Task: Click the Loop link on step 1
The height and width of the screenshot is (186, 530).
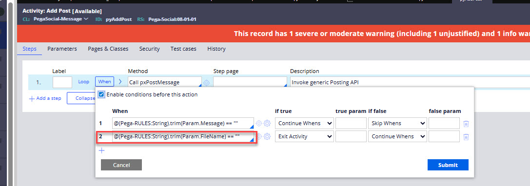Action: (x=84, y=82)
